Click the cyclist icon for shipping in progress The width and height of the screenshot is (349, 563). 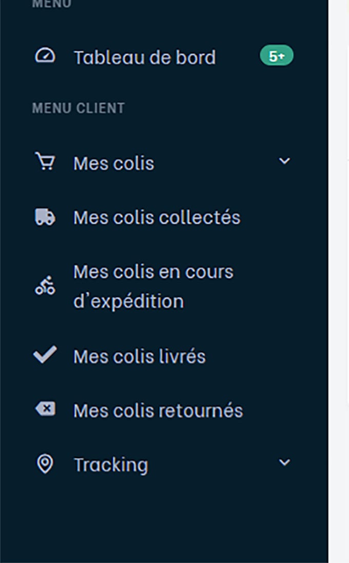point(45,285)
